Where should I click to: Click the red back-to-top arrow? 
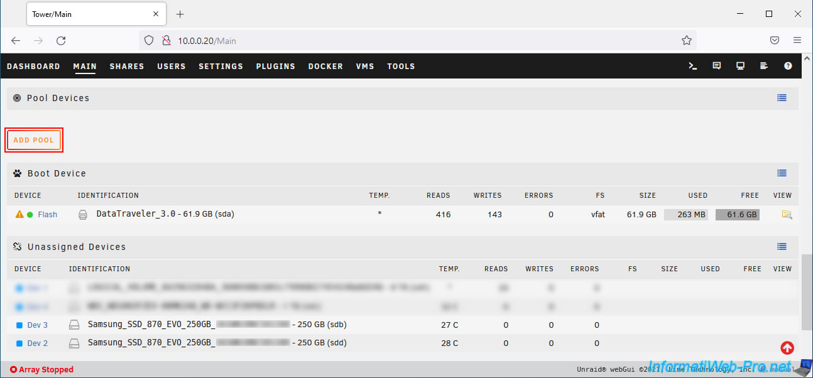coord(787,347)
